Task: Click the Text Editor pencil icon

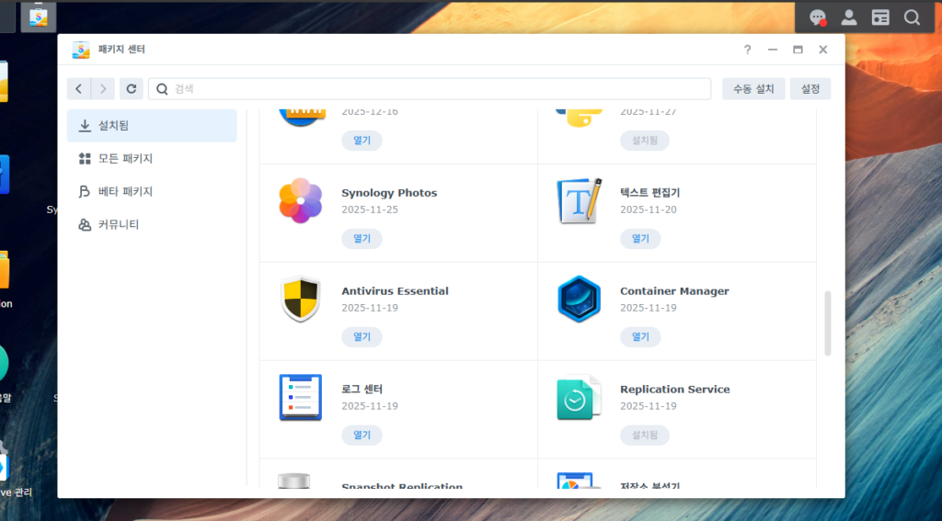Action: [579, 201]
